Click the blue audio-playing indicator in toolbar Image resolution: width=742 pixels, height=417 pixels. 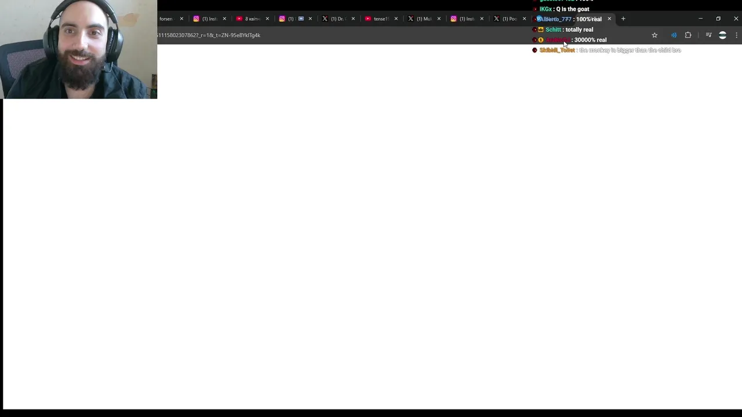(674, 35)
